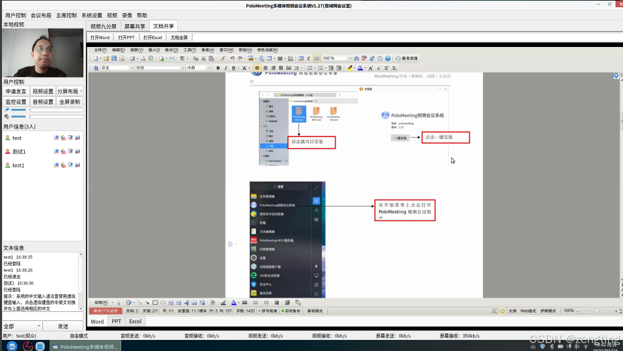Select the rectangle shape in the drawing toolbar
The height and width of the screenshot is (351, 623).
155,303
